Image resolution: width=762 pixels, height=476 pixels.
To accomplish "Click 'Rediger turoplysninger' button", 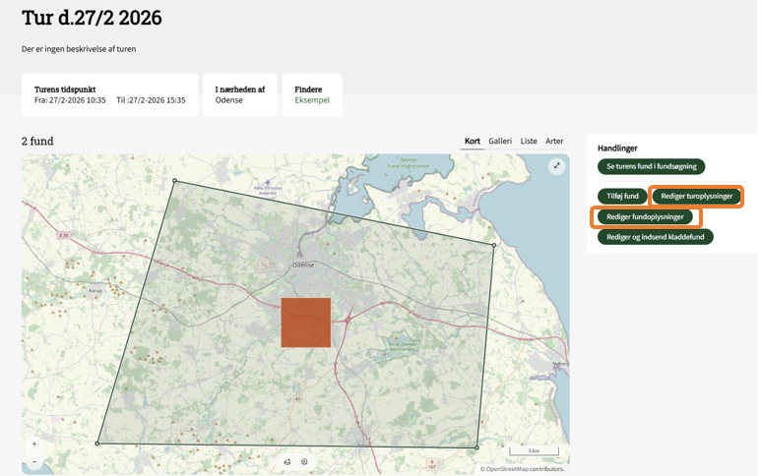I will [x=696, y=196].
